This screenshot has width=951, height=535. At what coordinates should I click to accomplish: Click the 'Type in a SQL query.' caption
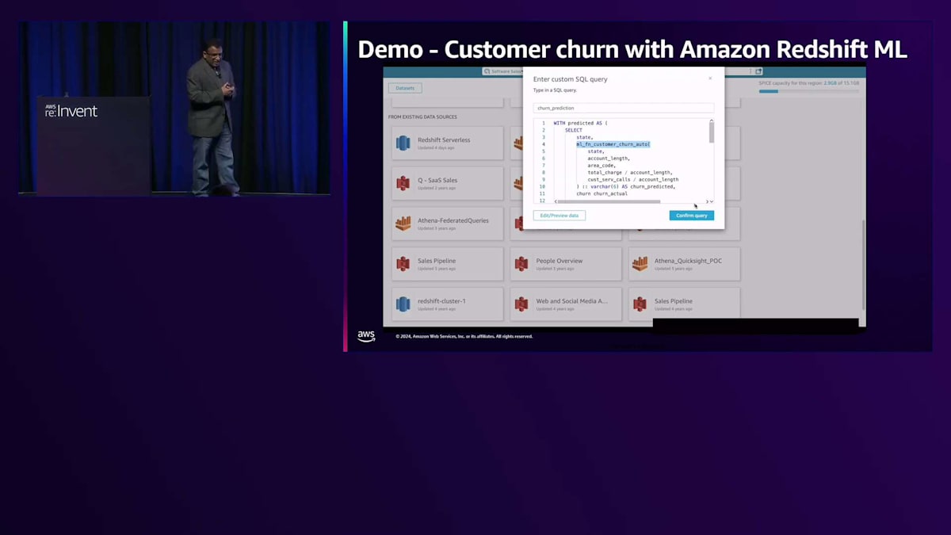555,90
